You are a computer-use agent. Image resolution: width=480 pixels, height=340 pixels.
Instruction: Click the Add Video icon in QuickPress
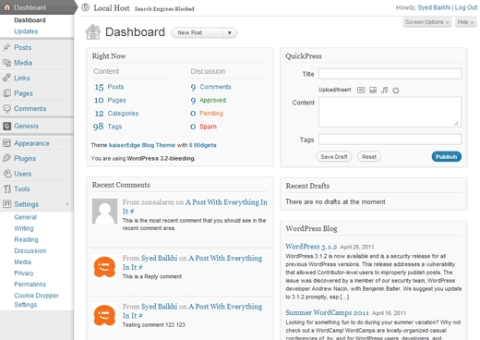[373, 90]
